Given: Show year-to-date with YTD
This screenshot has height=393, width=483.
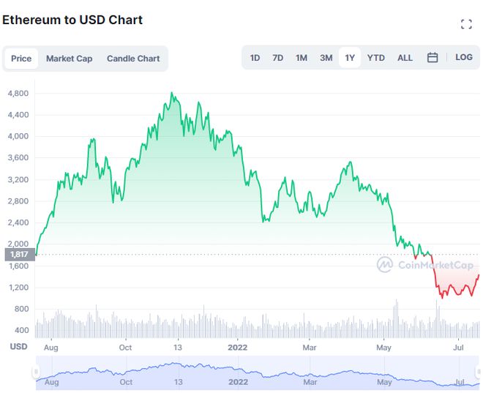Looking at the screenshot, I should tap(376, 58).
